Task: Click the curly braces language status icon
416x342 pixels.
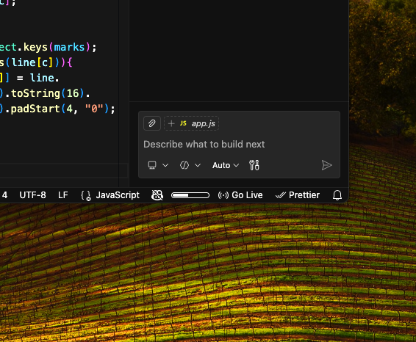Action: (86, 195)
